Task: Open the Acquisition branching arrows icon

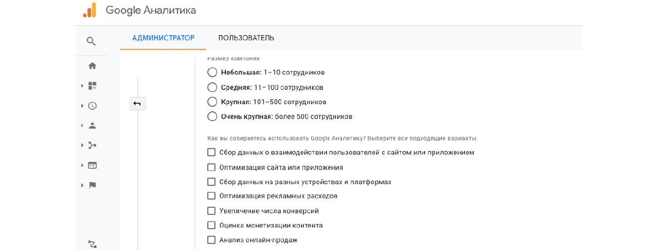Action: point(92,145)
